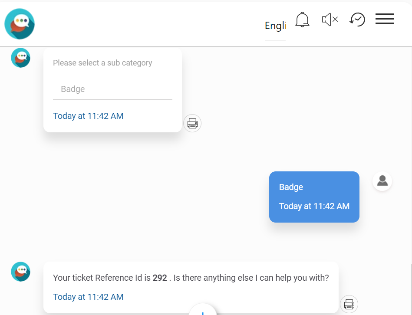412x315 pixels.
Task: Click the ticket number 292
Action: pyautogui.click(x=160, y=278)
